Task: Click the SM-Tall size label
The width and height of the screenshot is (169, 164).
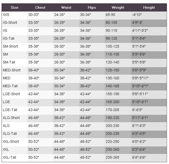Action: click(x=9, y=62)
